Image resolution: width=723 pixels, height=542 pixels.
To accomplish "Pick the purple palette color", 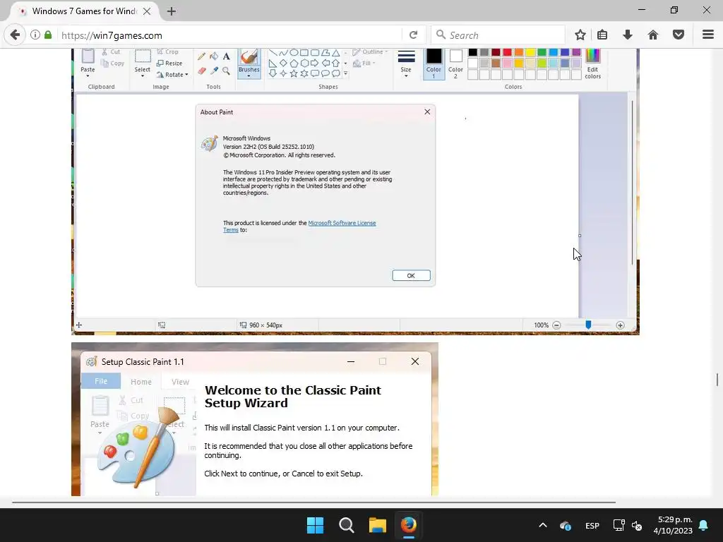I will pos(576,52).
